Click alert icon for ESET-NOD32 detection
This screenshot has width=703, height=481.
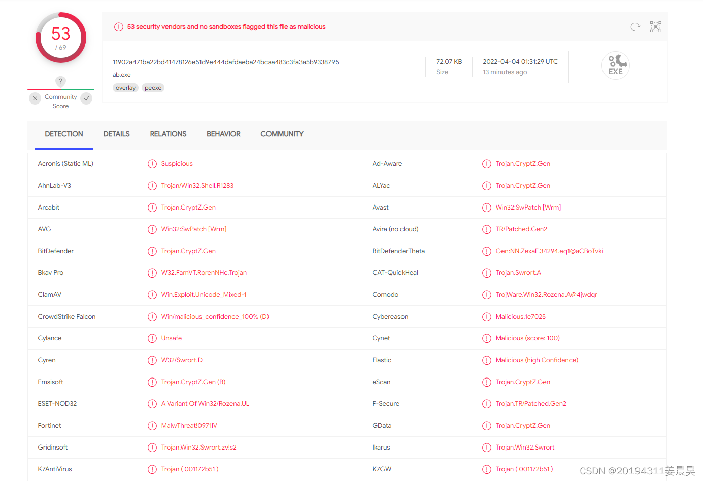click(x=152, y=404)
